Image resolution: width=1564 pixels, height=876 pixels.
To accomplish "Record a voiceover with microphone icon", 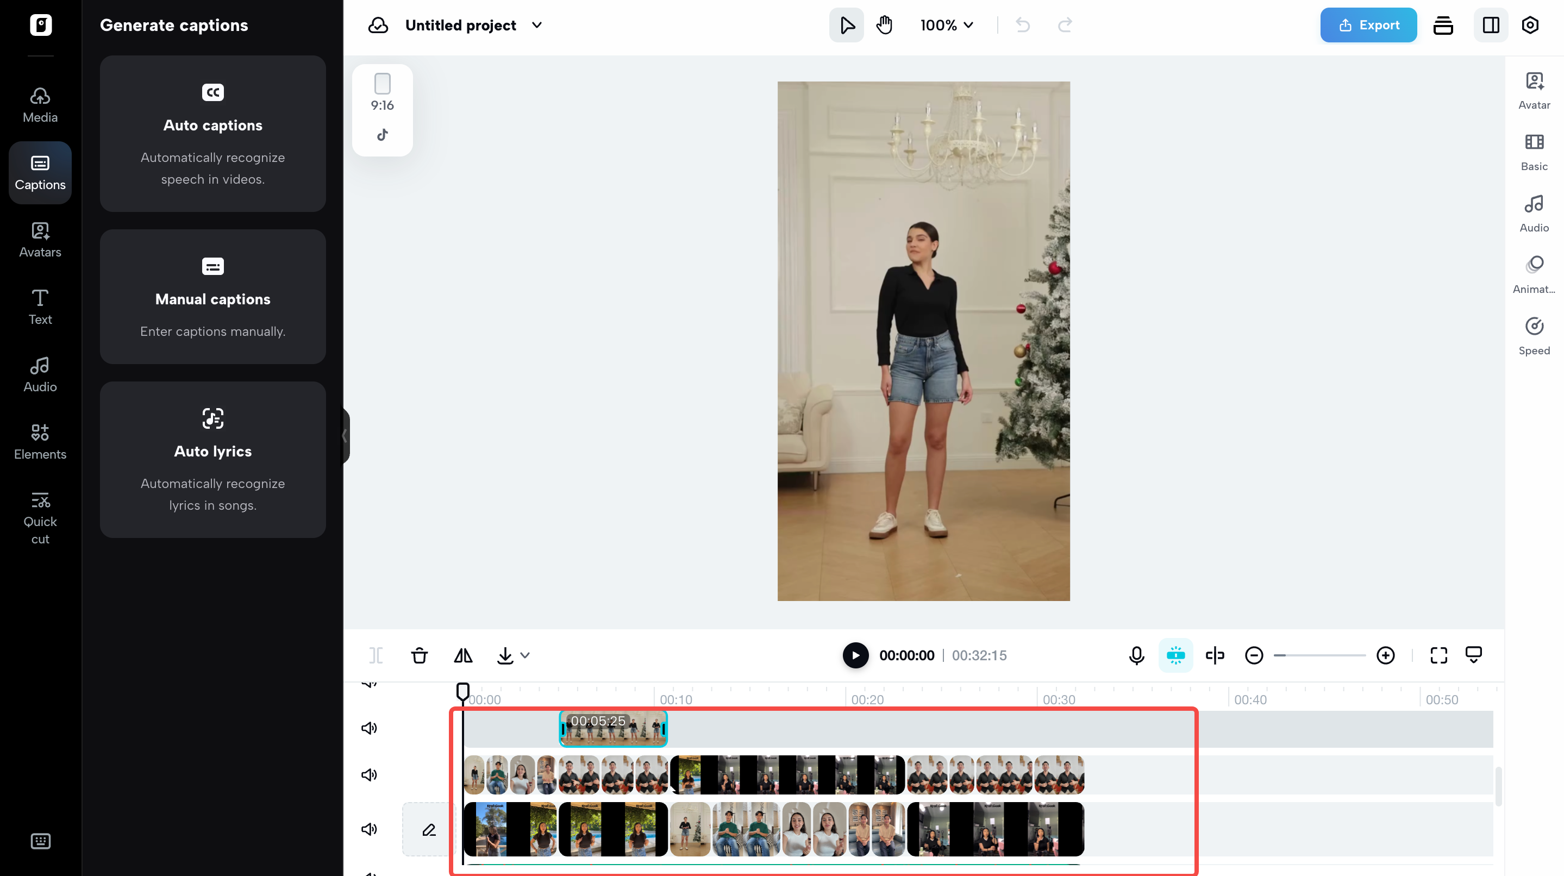I will [x=1136, y=655].
